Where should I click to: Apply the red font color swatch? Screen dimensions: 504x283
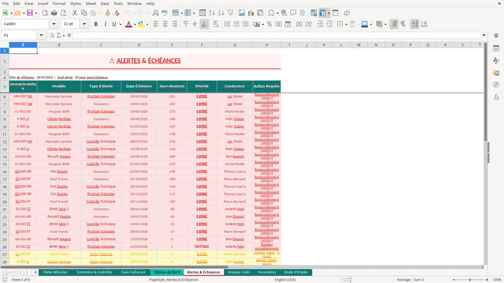click(x=129, y=24)
